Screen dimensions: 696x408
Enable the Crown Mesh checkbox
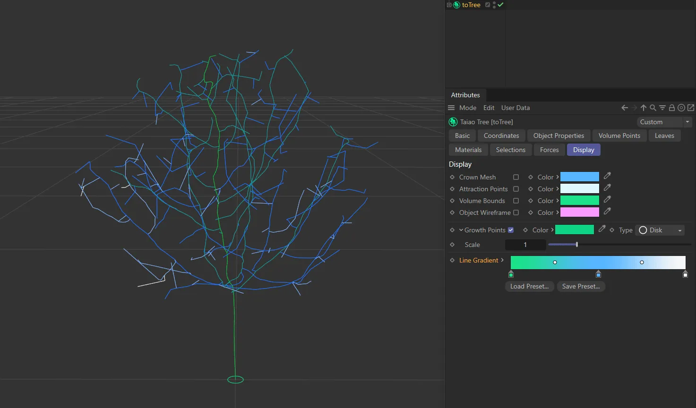coord(516,177)
